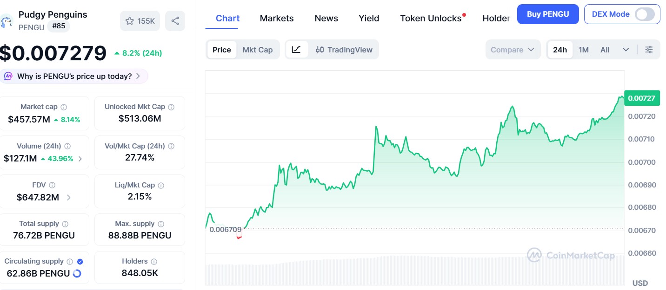Open the Compare dropdown
The width and height of the screenshot is (666, 290).
point(513,49)
